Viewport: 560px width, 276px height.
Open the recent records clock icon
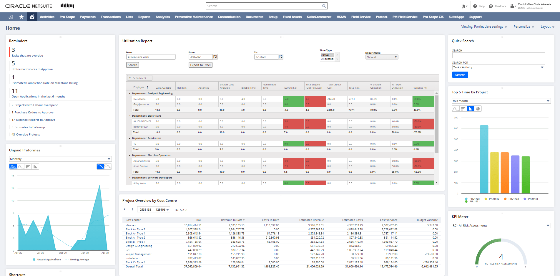pyautogui.click(x=11, y=17)
